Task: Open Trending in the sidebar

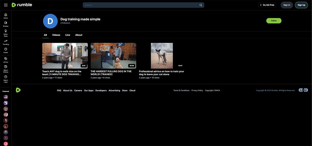Action: pyautogui.click(x=6, y=42)
